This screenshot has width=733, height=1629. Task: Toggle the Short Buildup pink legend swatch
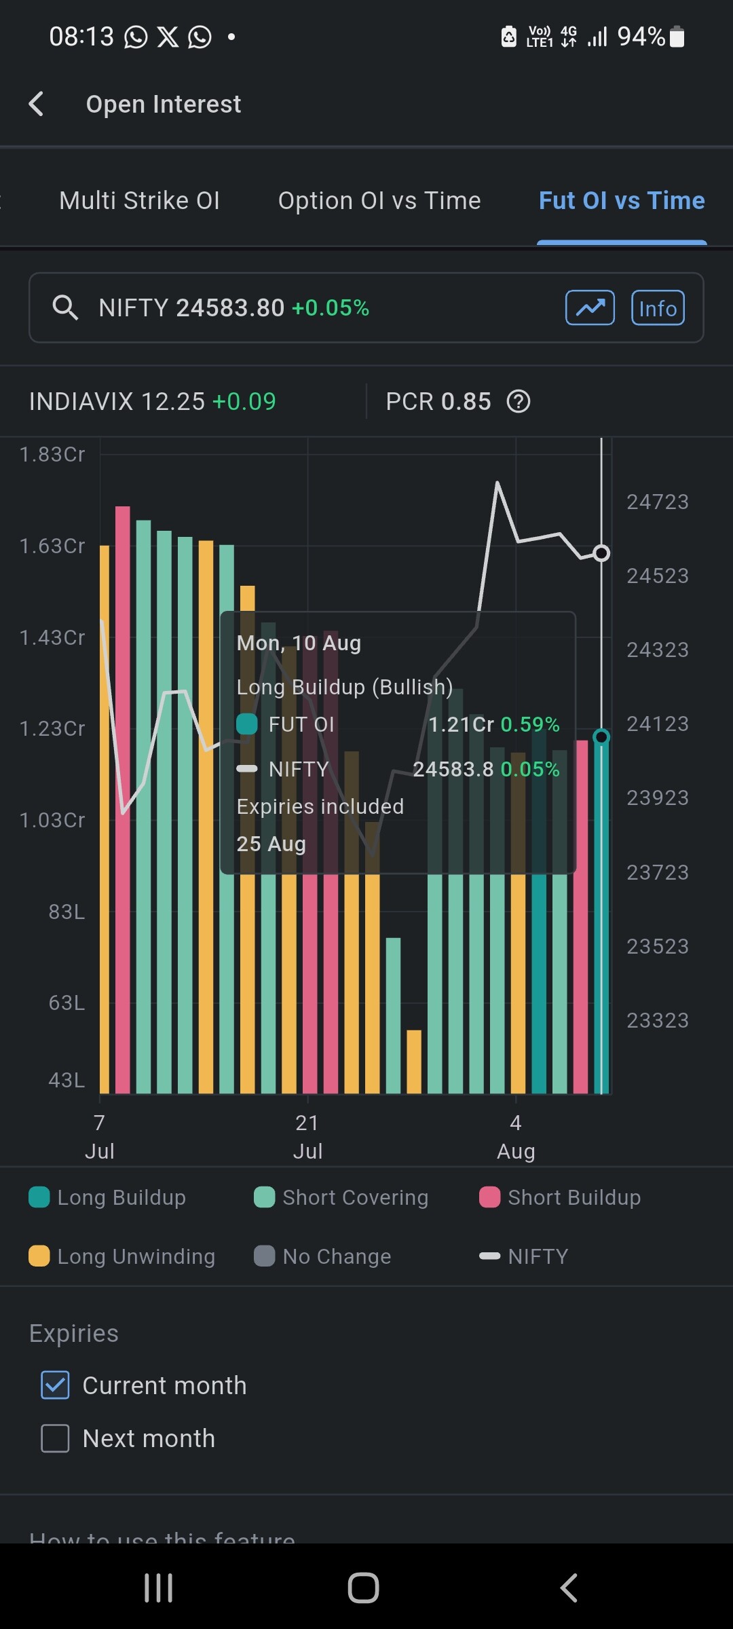(489, 1197)
